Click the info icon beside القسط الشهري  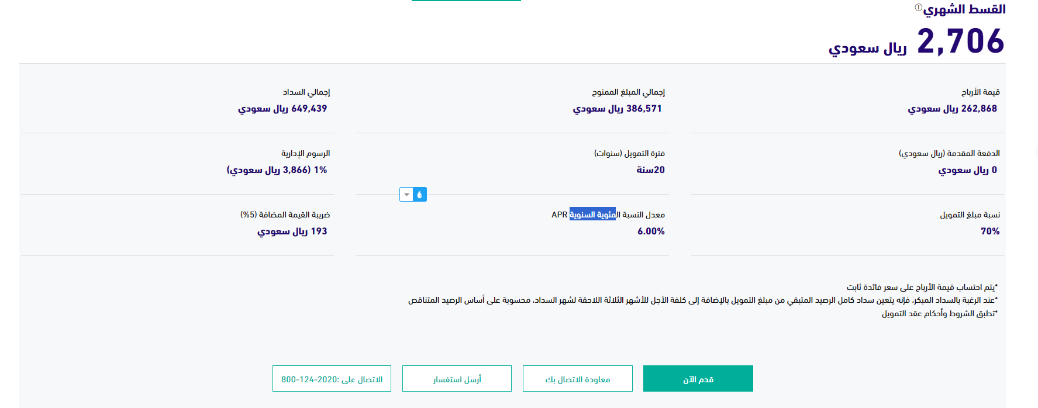click(918, 7)
